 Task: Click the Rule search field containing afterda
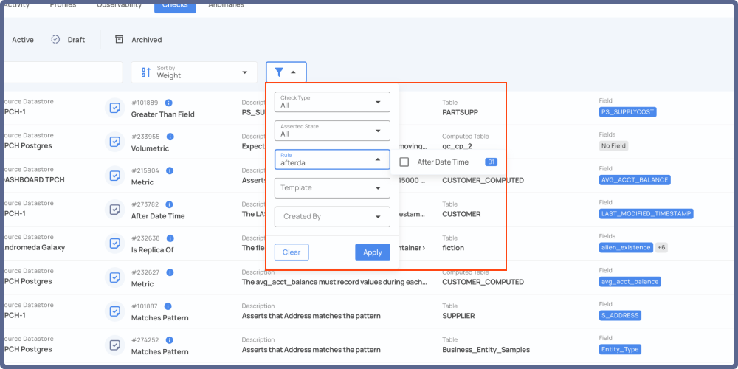pos(325,160)
